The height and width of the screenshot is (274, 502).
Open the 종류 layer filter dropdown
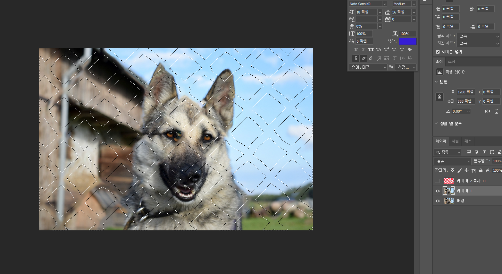point(448,152)
